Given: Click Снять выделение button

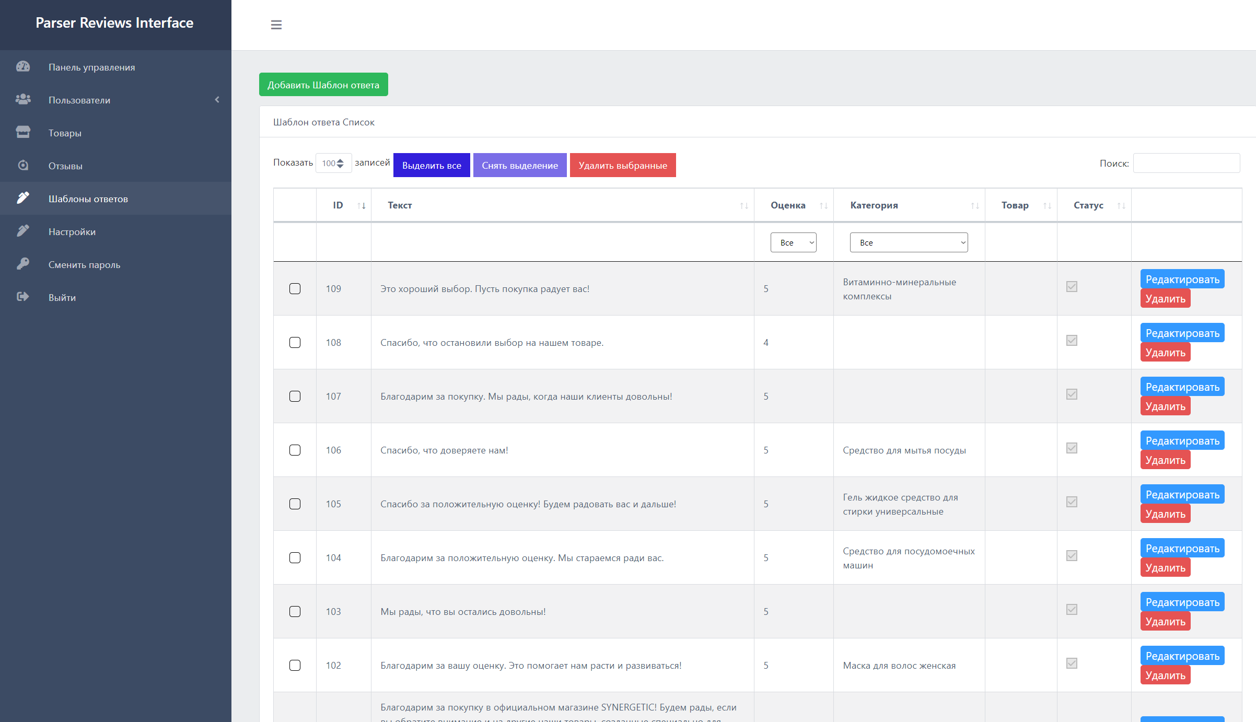Looking at the screenshot, I should point(520,165).
